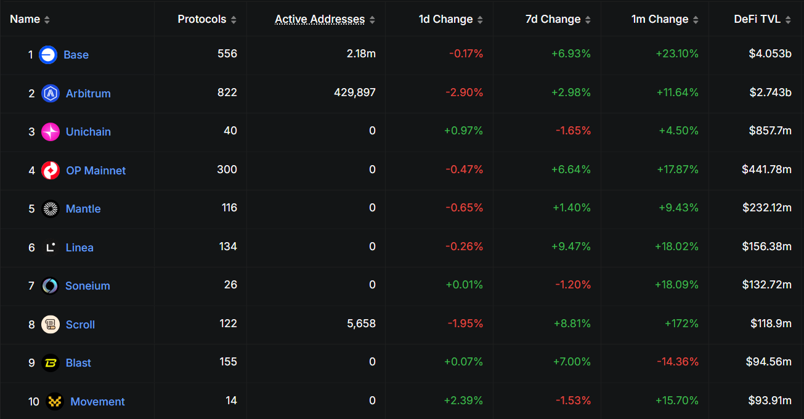The width and height of the screenshot is (804, 419).
Task: Click the Protocols column header text
Action: (202, 19)
